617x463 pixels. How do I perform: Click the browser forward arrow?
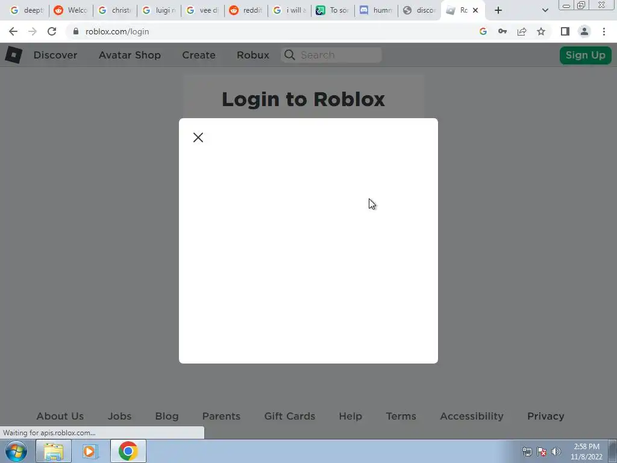click(33, 31)
